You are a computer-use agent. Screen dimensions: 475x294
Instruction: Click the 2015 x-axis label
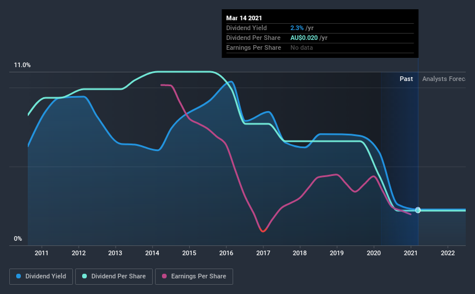click(189, 253)
